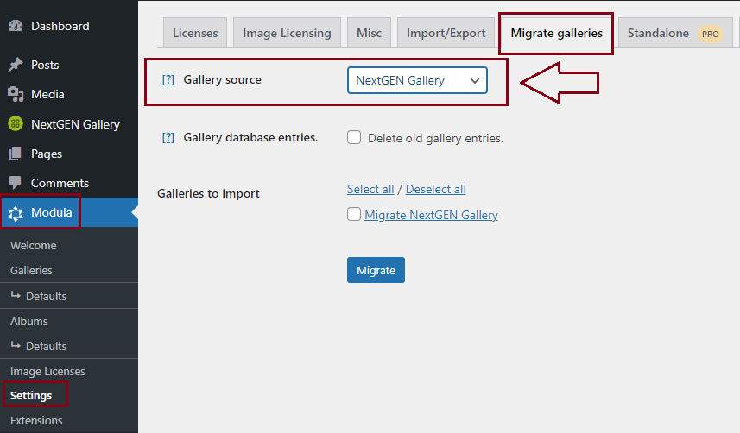
Task: Open Image Licenses in Modula submenu
Action: 47,371
